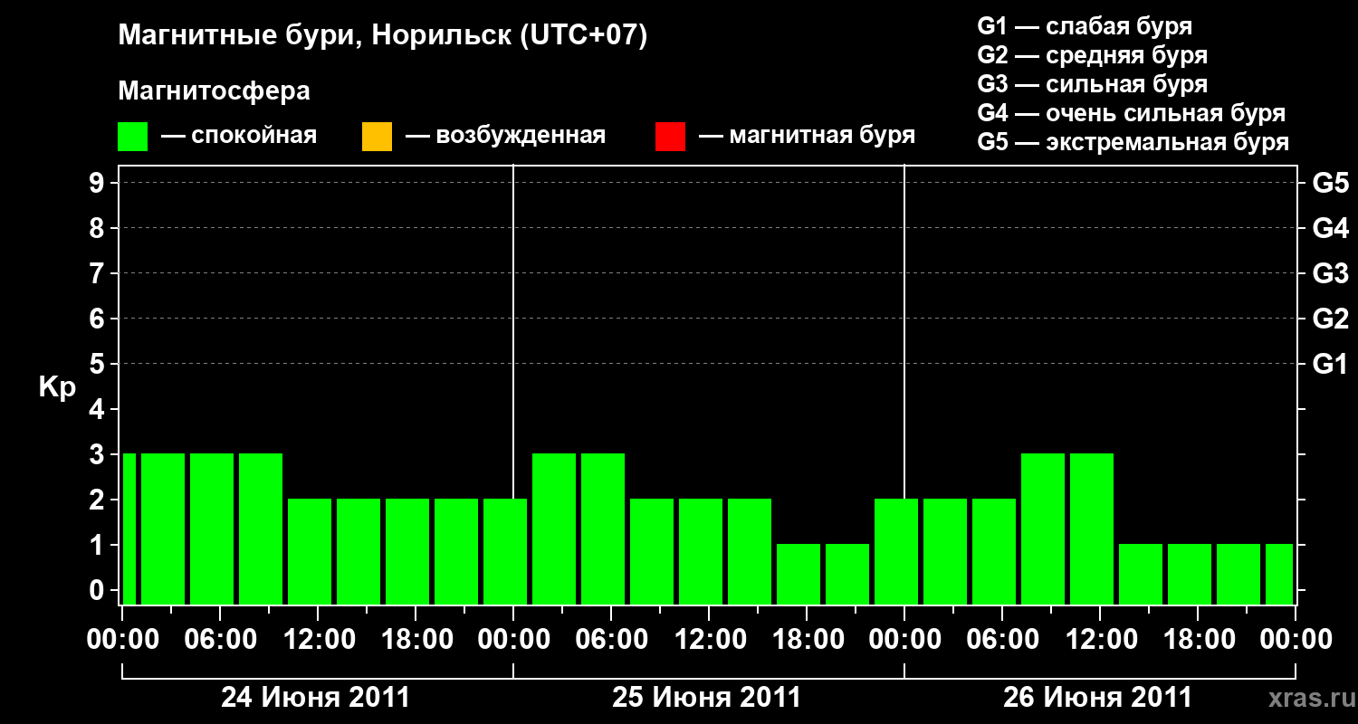
Task: Click the 06:00 time label under 26 June
Action: tap(1002, 640)
